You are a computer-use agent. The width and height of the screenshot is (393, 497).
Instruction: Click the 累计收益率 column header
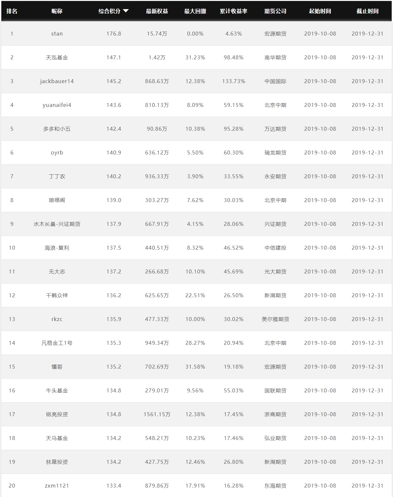coord(234,11)
